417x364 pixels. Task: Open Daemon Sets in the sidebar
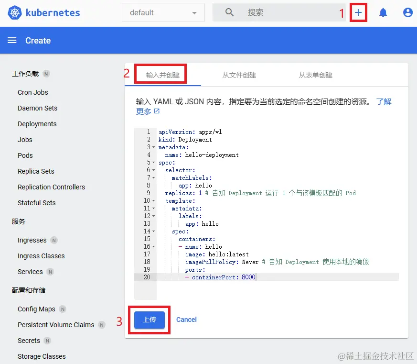[x=38, y=108]
